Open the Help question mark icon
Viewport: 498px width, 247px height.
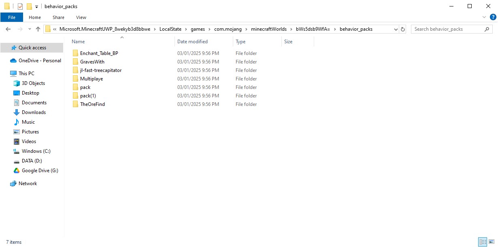(x=493, y=17)
